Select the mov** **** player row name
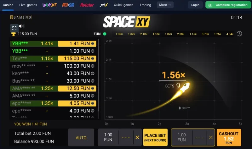Screen dimensions: 252x149 click(x=24, y=66)
